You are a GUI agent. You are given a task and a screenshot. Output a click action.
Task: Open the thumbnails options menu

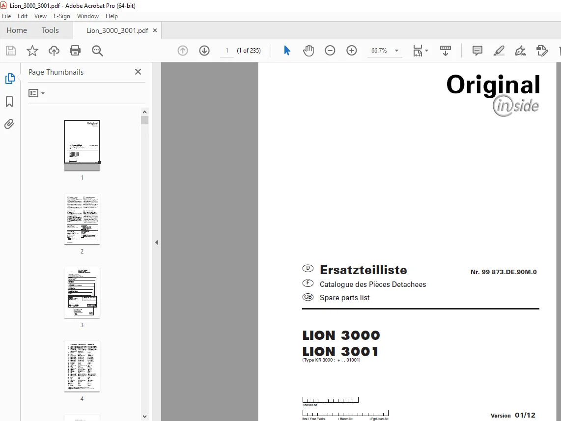tap(36, 93)
